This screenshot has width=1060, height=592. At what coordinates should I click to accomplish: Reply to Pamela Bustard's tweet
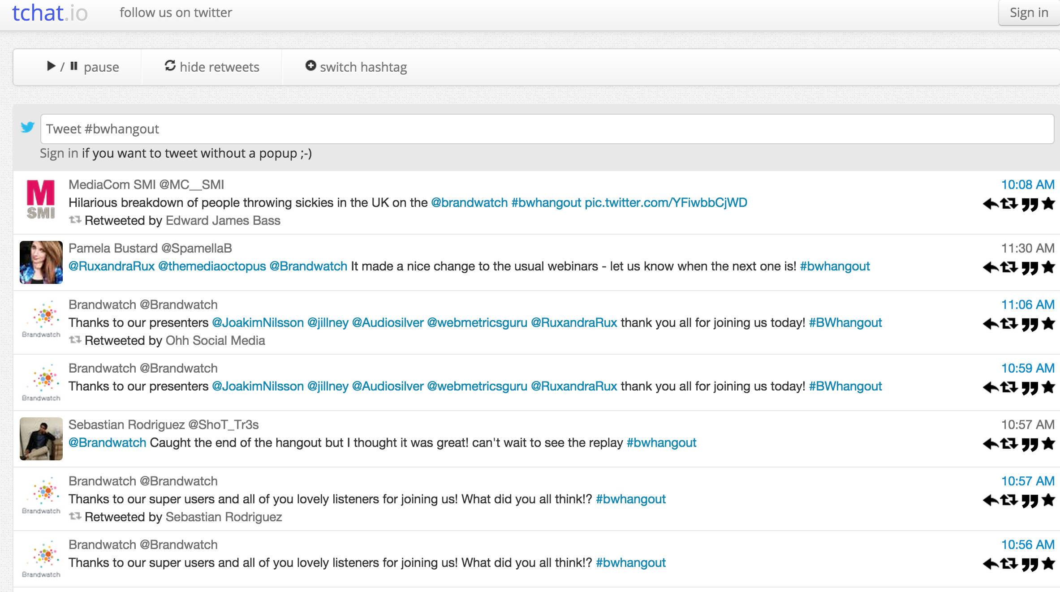click(x=991, y=268)
